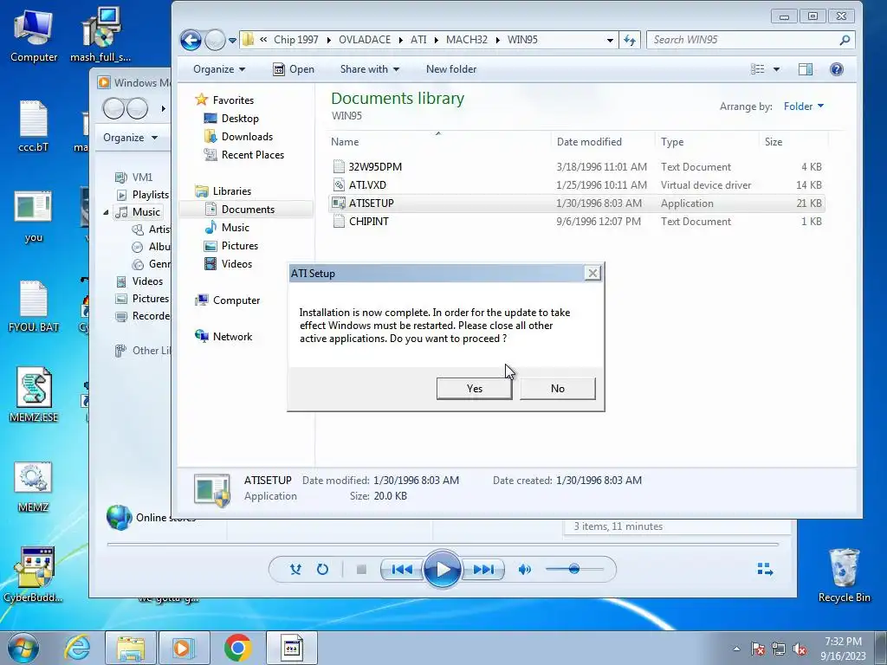Open the view options dropdown arrow

[x=777, y=69]
